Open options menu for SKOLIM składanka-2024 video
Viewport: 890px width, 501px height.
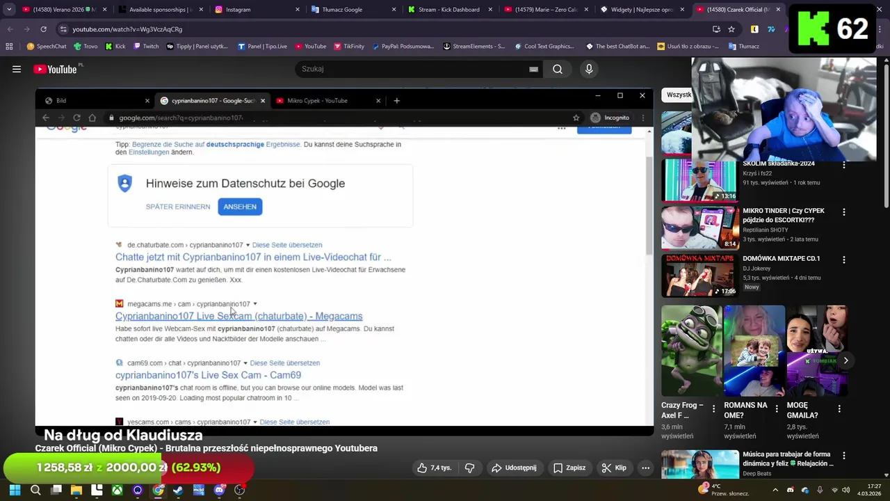click(x=844, y=166)
